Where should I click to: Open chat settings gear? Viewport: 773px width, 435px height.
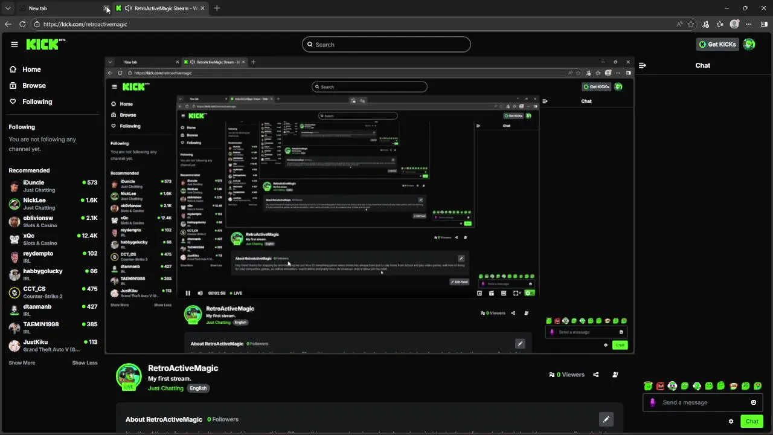pyautogui.click(x=731, y=421)
